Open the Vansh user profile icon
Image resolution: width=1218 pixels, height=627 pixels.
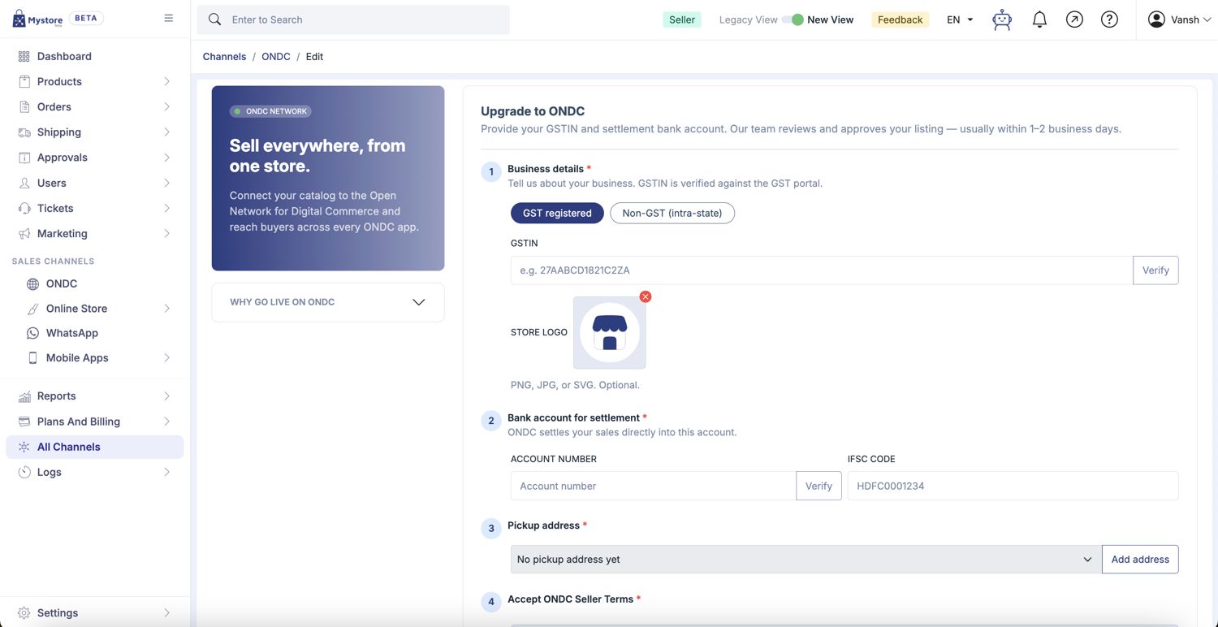(x=1156, y=19)
